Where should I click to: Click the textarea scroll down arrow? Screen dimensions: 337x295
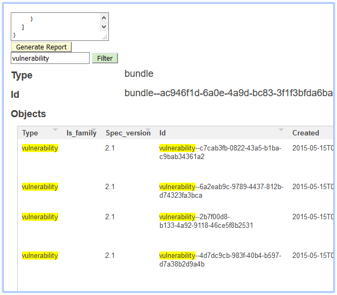(x=104, y=27)
